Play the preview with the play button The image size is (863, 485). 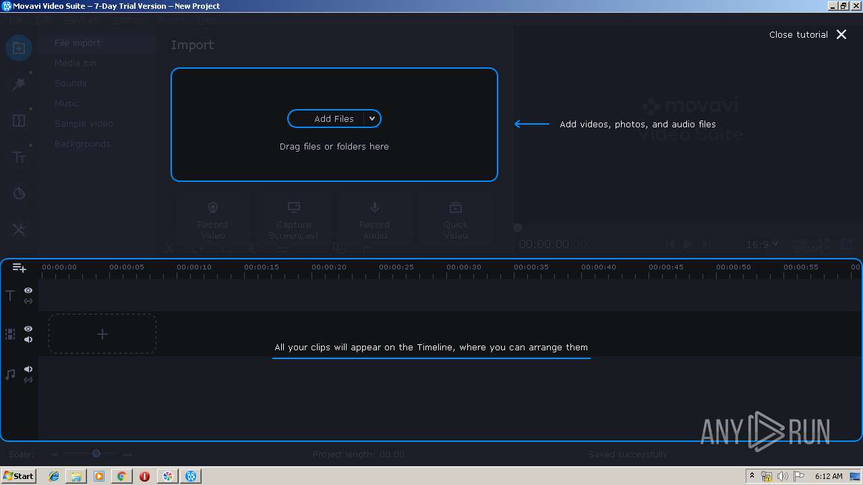(688, 244)
